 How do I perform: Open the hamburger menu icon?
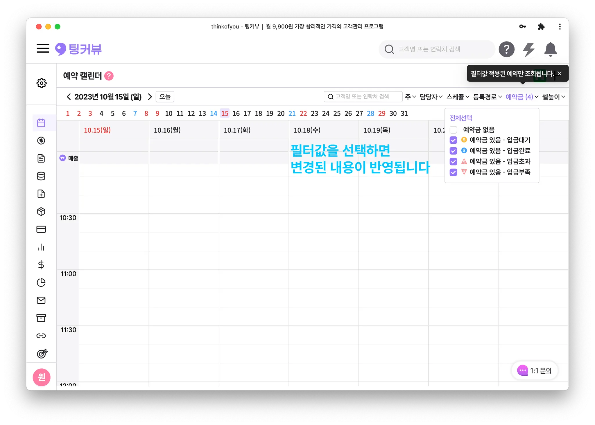click(43, 48)
